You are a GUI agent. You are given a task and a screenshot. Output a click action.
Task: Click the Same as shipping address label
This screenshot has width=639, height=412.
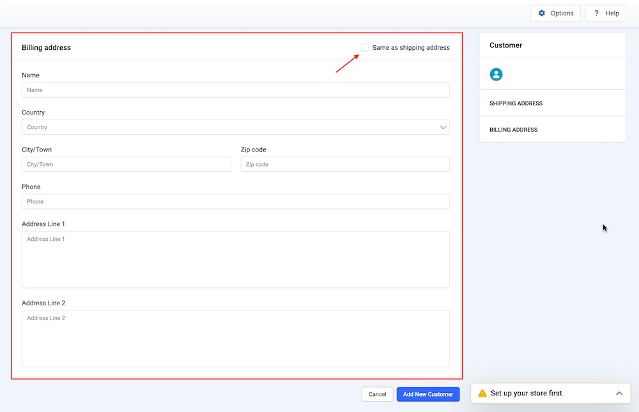pyautogui.click(x=411, y=48)
